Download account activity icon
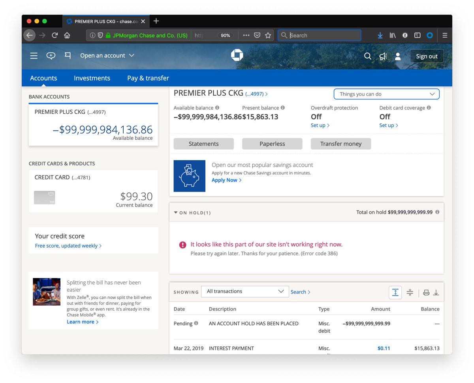 tap(436, 293)
